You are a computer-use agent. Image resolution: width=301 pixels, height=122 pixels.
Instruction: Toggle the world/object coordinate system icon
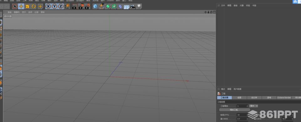67,7
